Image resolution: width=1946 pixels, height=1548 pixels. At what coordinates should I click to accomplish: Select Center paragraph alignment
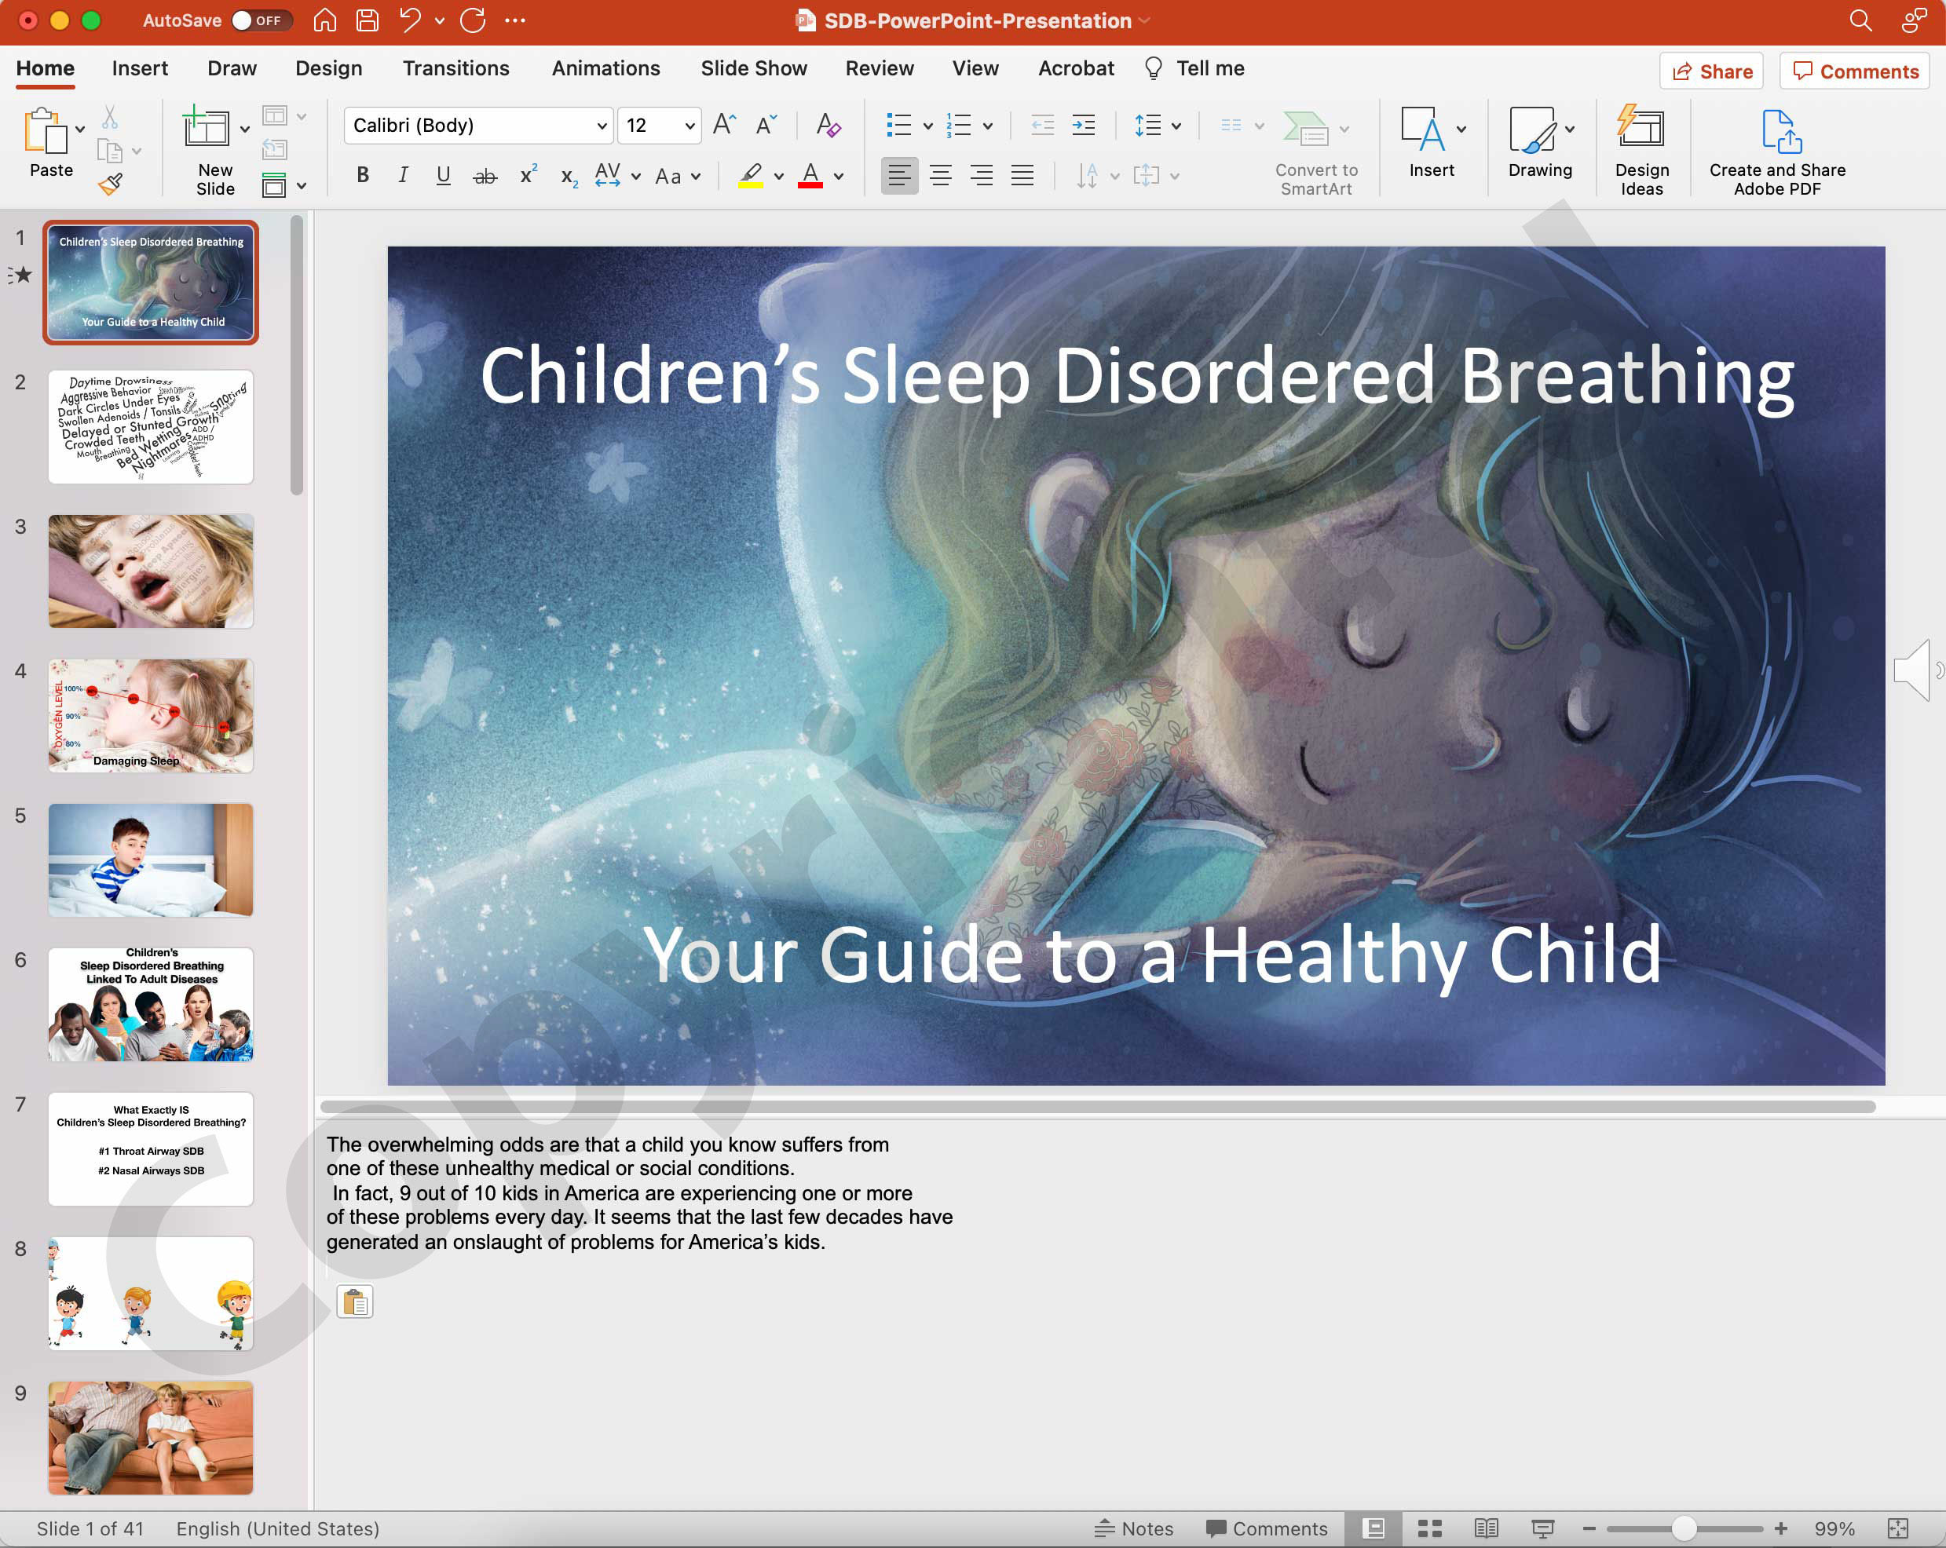pyautogui.click(x=941, y=176)
